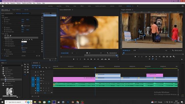The width and height of the screenshot is (185, 104).
Task: Select the Rectangle shape tool
Action: click(x=25, y=72)
